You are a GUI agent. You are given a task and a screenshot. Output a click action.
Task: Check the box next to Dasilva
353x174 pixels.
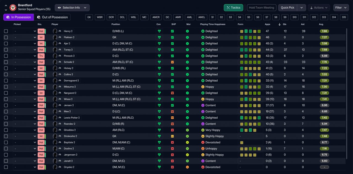[6, 148]
